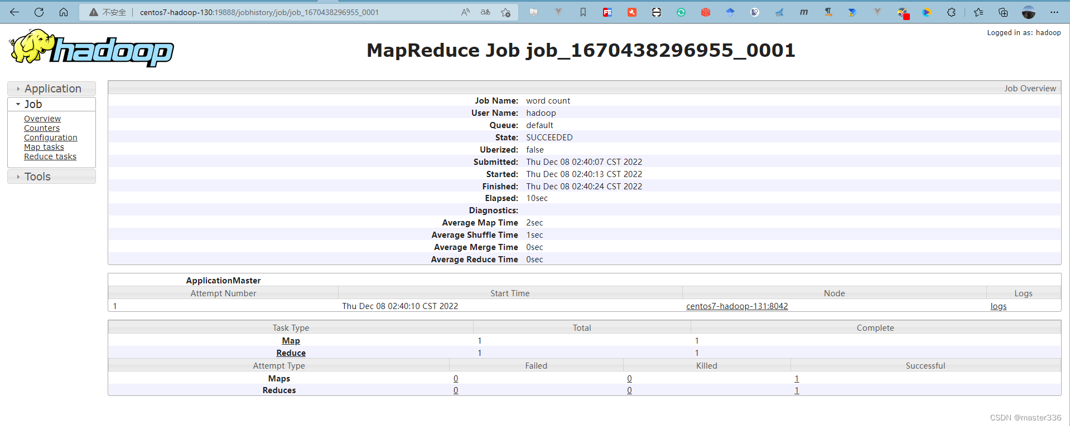Open the user profile avatar

[x=1029, y=12]
